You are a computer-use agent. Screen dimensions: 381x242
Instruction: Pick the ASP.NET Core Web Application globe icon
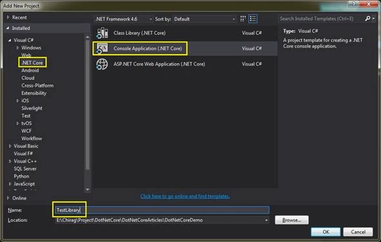(x=103, y=64)
